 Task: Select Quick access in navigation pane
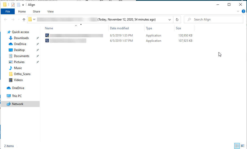(x=20, y=32)
